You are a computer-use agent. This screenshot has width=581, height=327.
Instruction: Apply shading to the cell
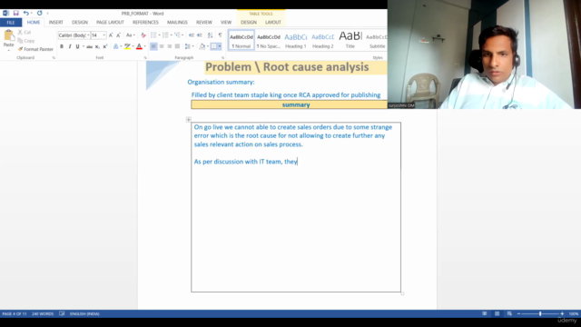(202, 46)
